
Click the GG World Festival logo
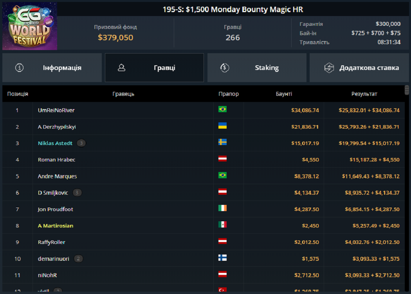[x=29, y=26]
